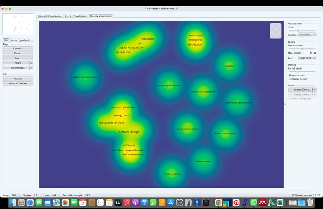Click the 'sea level rise' map label
This screenshot has height=209, width=323.
point(122,52)
